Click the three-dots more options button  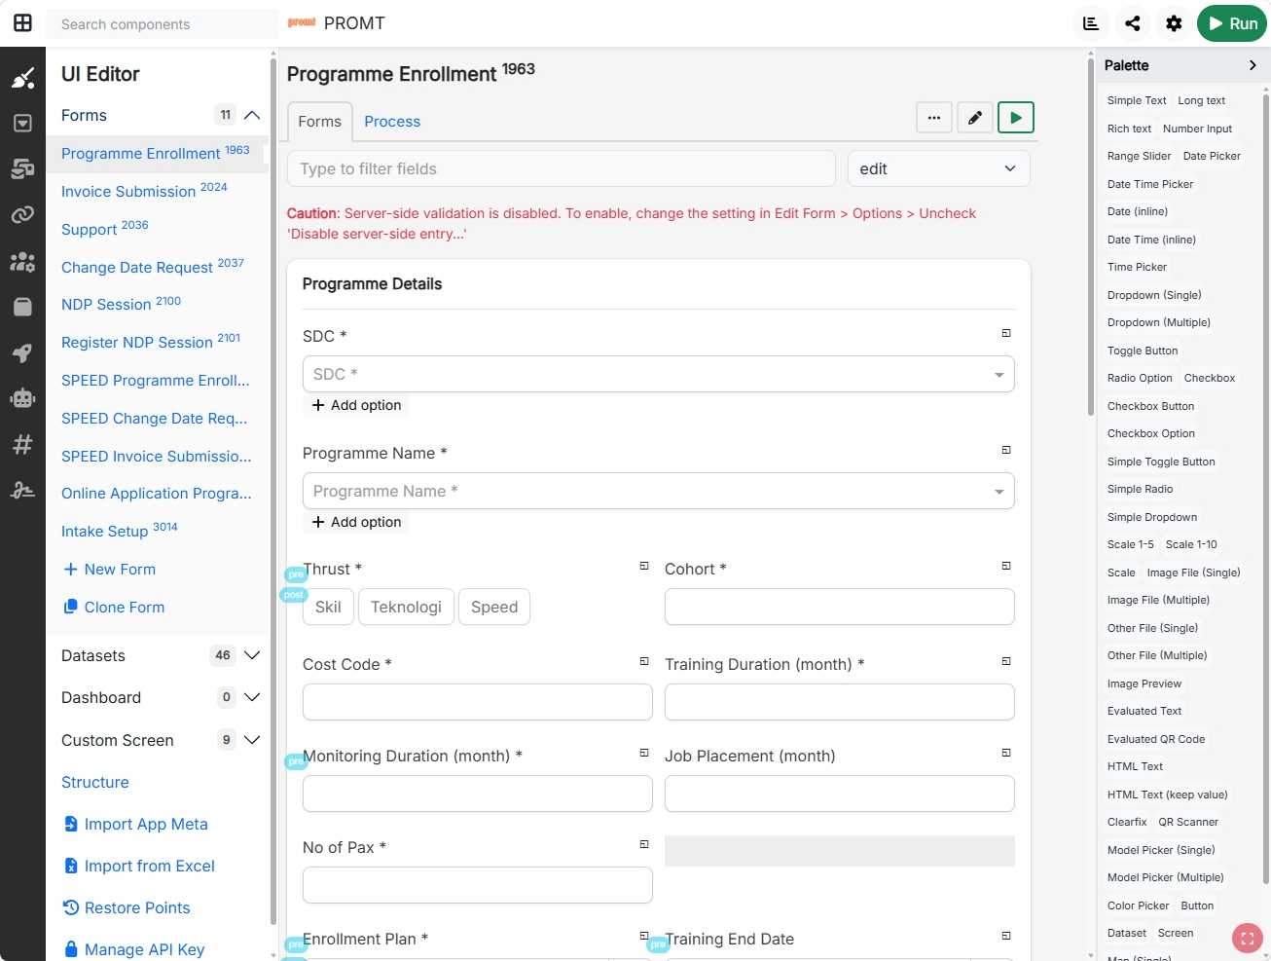pyautogui.click(x=934, y=118)
